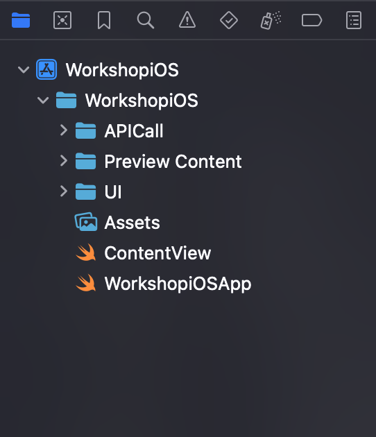This screenshot has height=437, width=376.
Task: Click the WorkshopiOS group folder icon
Action: point(66,100)
